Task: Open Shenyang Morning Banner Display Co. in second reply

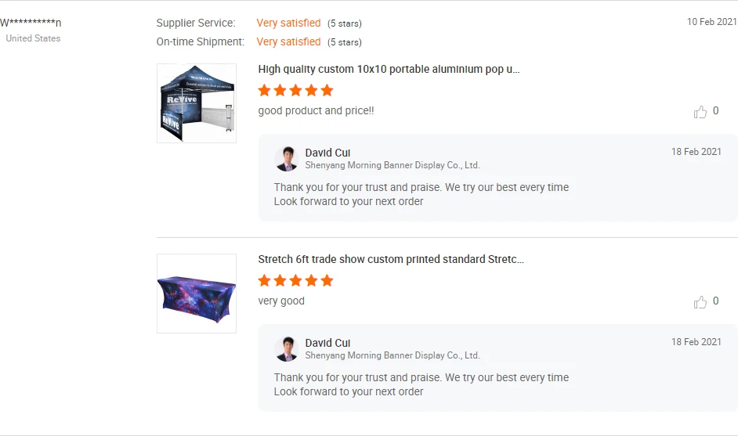Action: pyautogui.click(x=393, y=355)
